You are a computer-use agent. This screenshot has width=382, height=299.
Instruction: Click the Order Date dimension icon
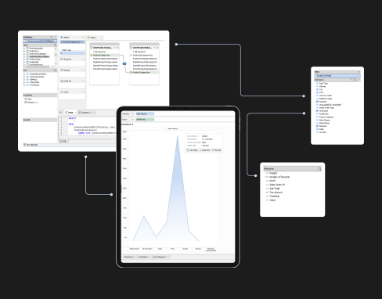317,111
